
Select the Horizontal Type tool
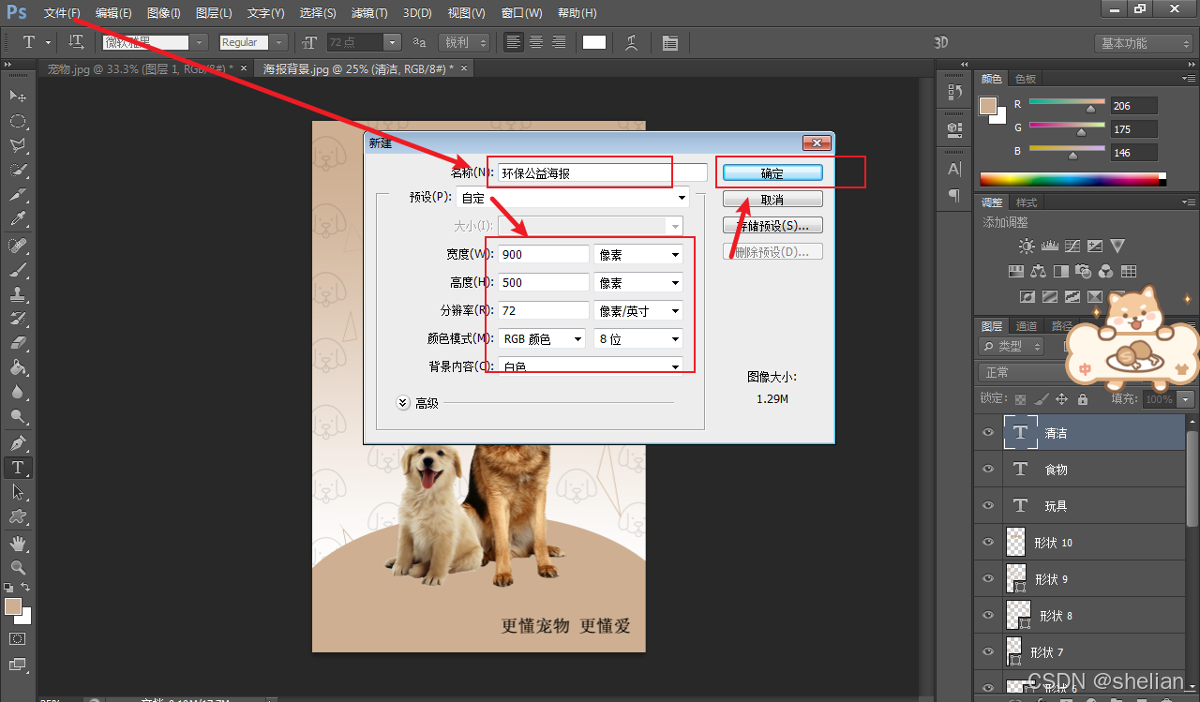click(x=18, y=467)
